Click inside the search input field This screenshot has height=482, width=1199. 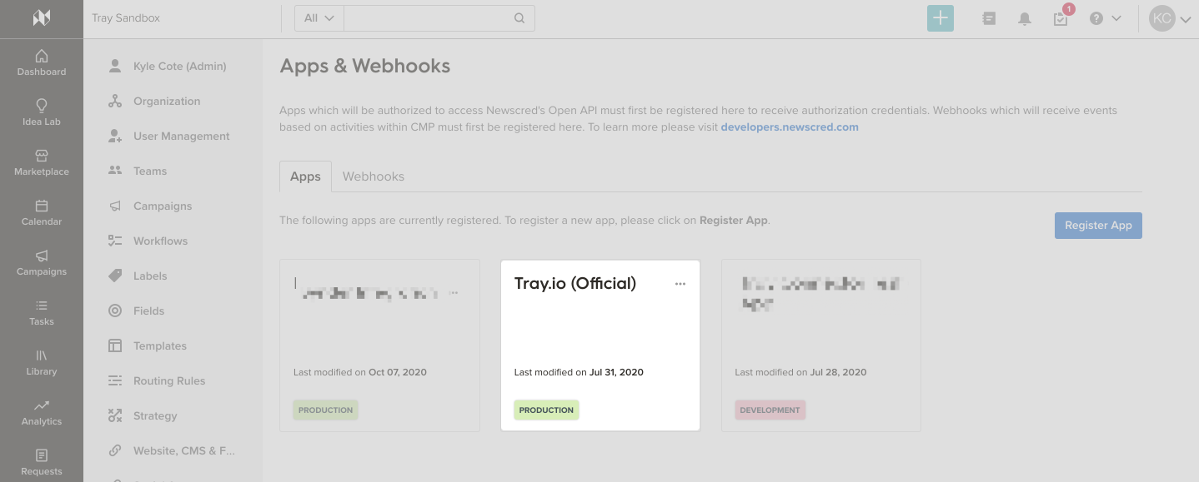[x=434, y=17]
